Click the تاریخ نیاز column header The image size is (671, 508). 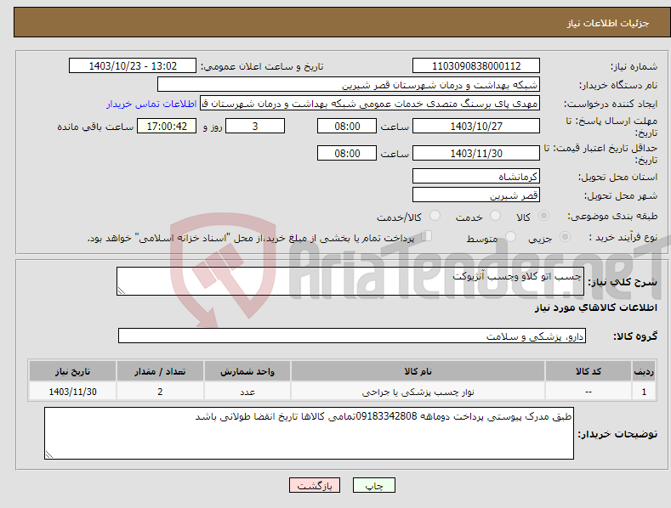73,371
